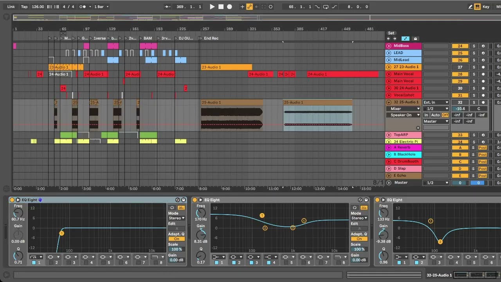
Task: Toggle Post button on A Reverb return
Action: [x=483, y=148]
